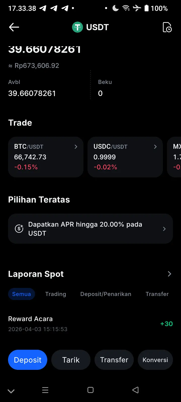Screen dimensions: 181x402
Task: Tap the Konversi button
Action: coord(155,360)
